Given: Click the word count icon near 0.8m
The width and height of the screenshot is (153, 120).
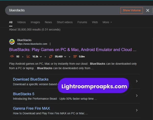Looking at the screenshot, I should (x=75, y=57).
